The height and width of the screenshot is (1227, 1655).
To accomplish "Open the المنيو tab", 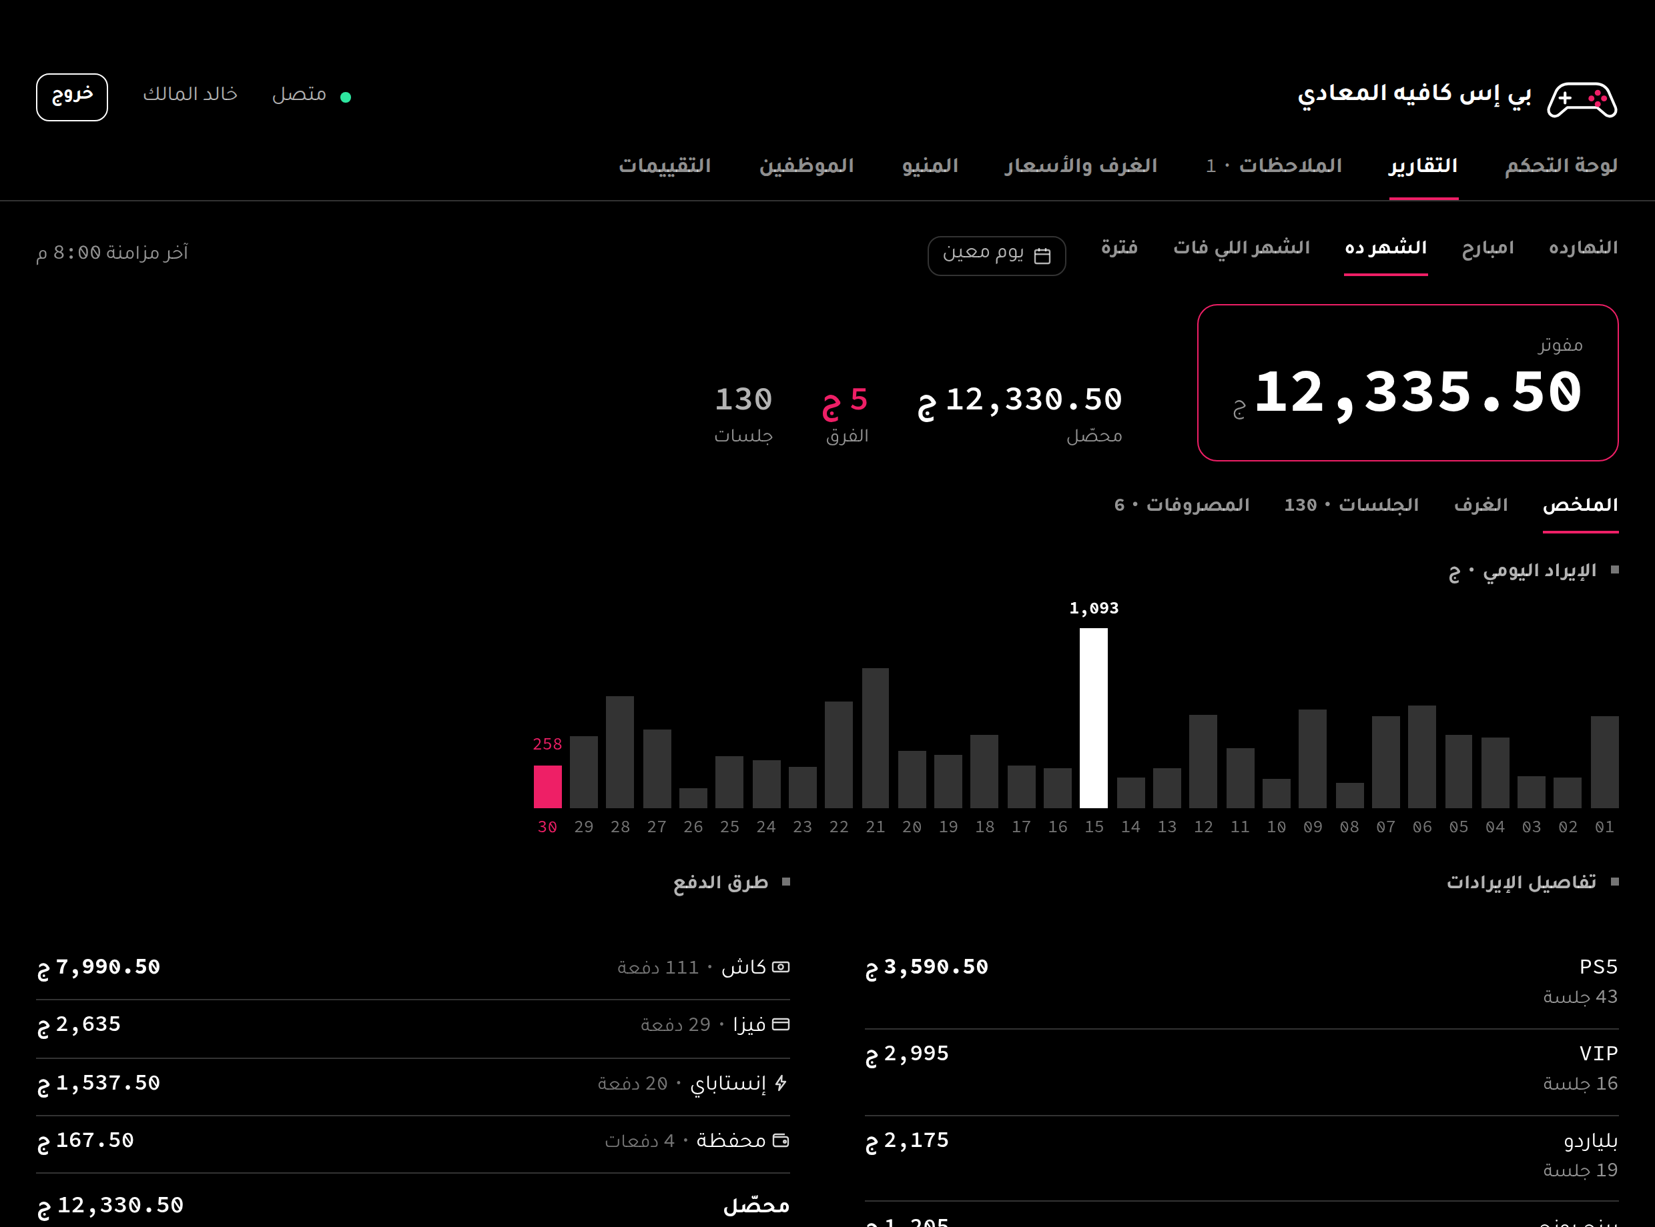I will [x=930, y=165].
